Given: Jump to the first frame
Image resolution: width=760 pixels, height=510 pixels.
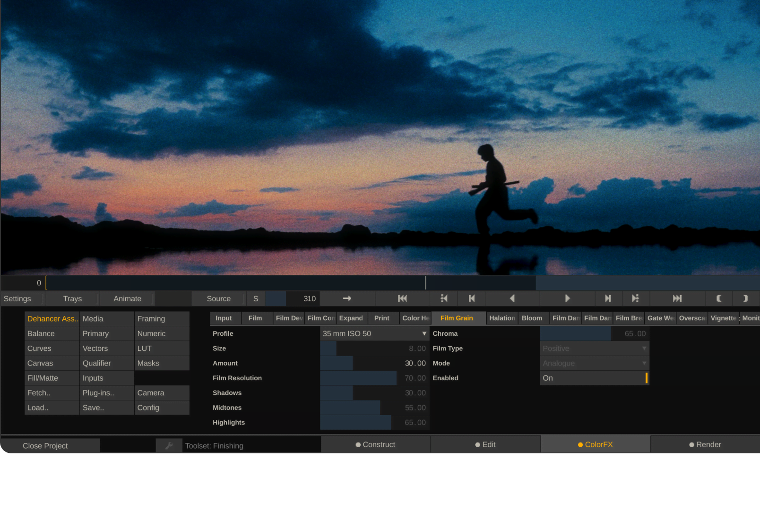Looking at the screenshot, I should 402,298.
